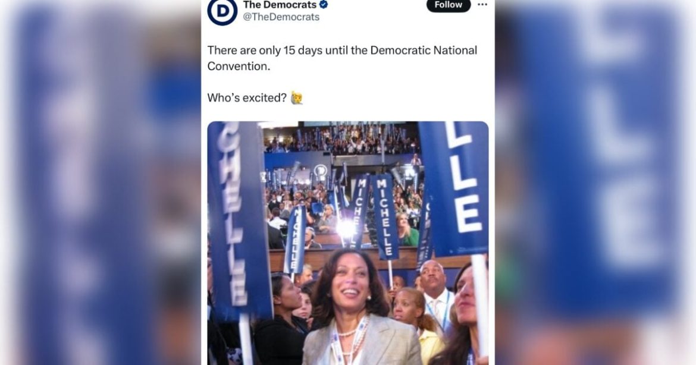Image resolution: width=696 pixels, height=365 pixels.
Task: Open the three-dot more options menu
Action: [482, 4]
